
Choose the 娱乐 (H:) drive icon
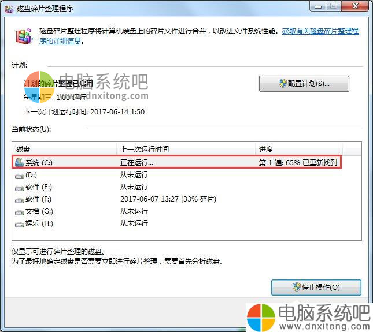tap(20, 223)
